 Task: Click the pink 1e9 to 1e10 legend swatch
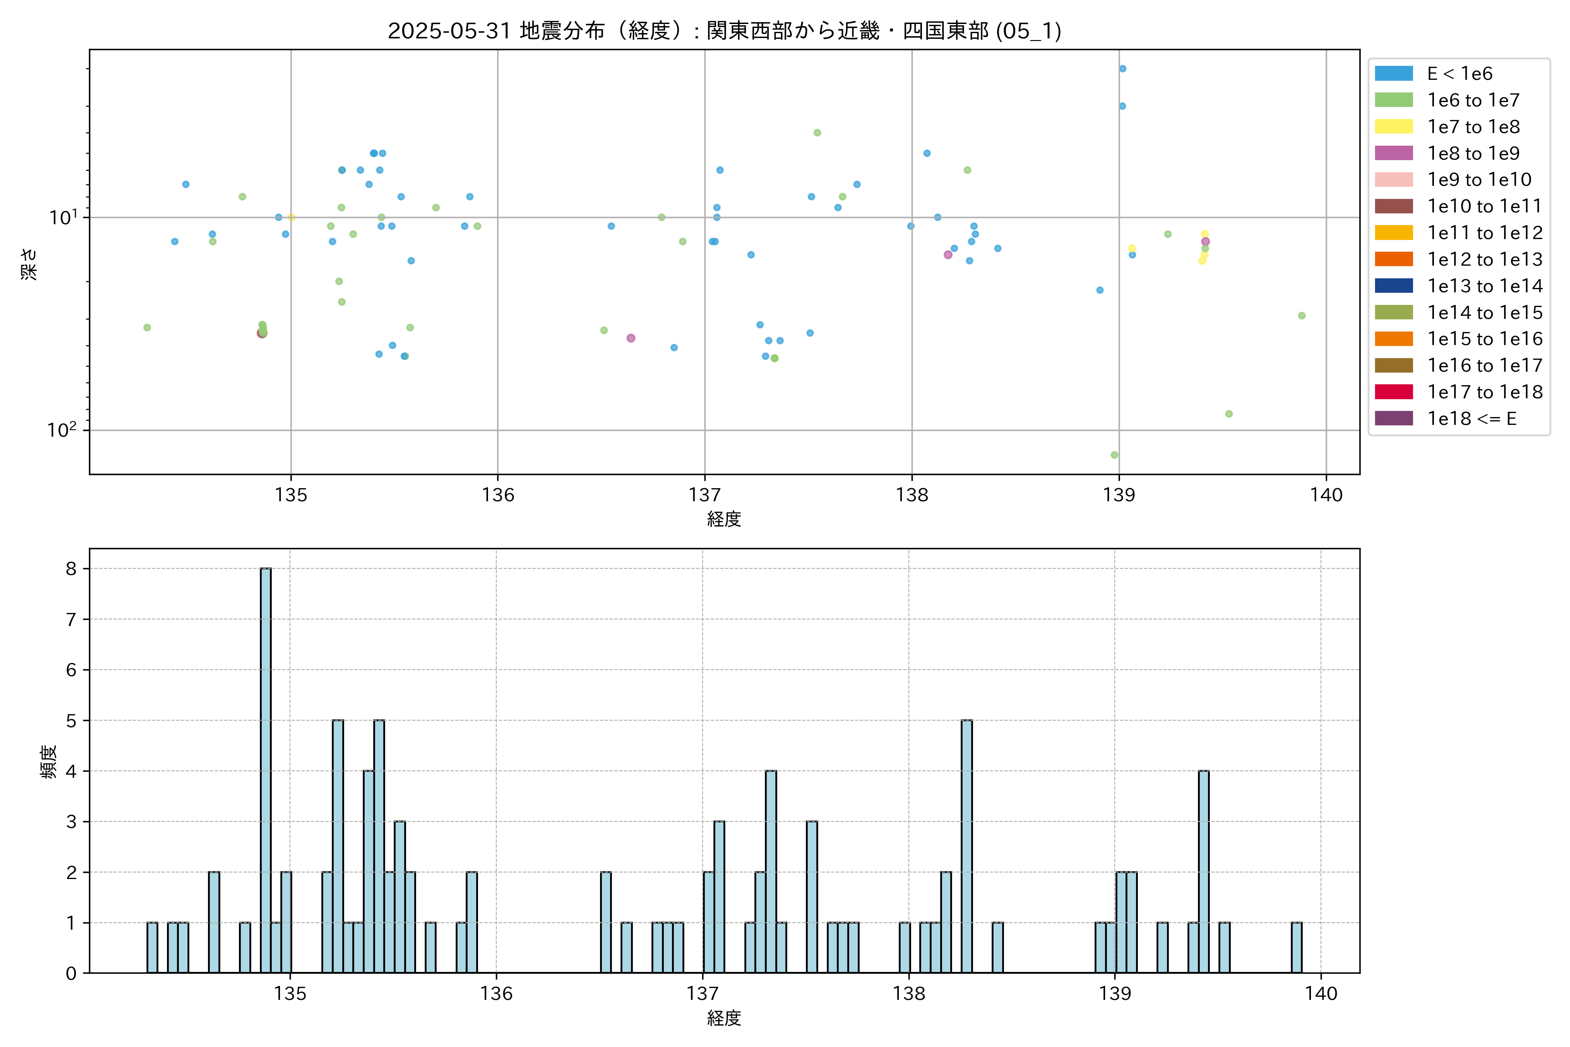point(1393,180)
